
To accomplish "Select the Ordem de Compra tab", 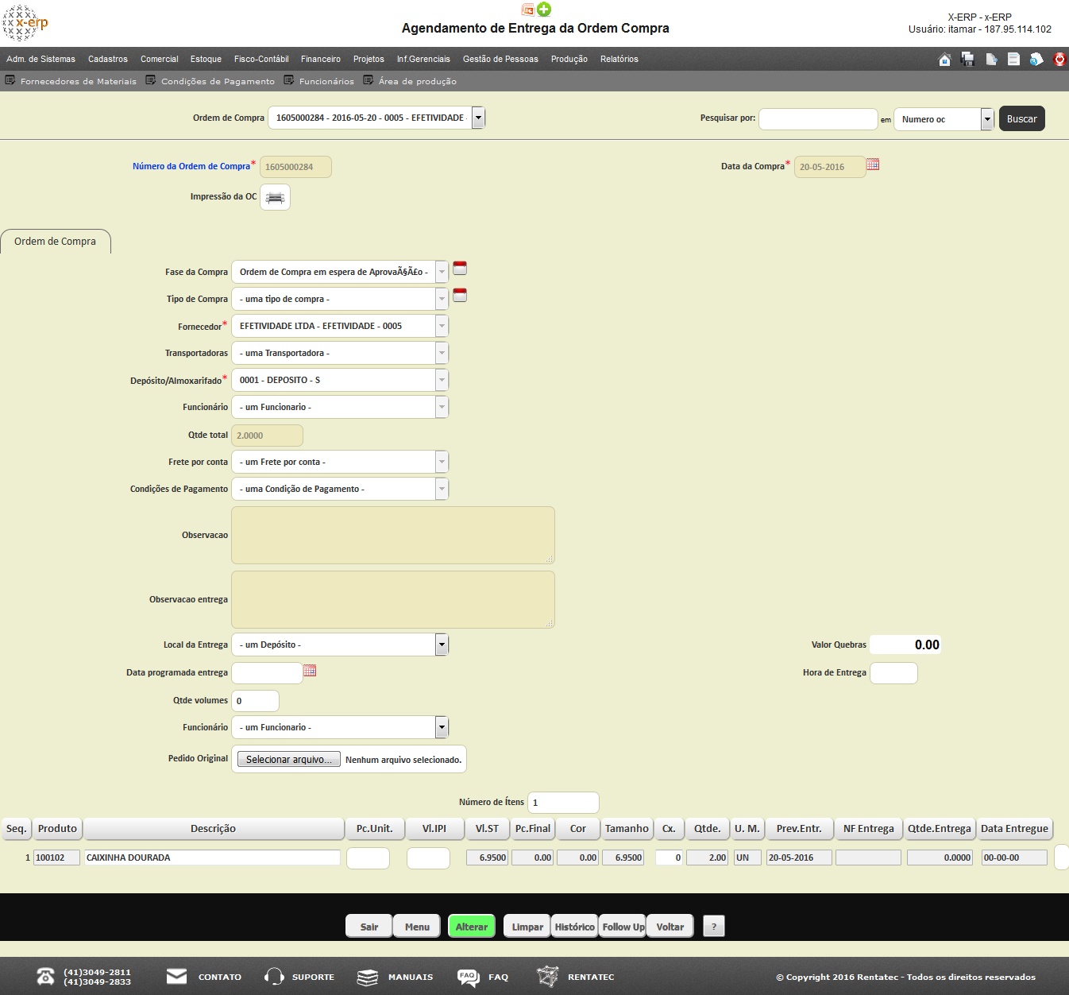I will [55, 242].
